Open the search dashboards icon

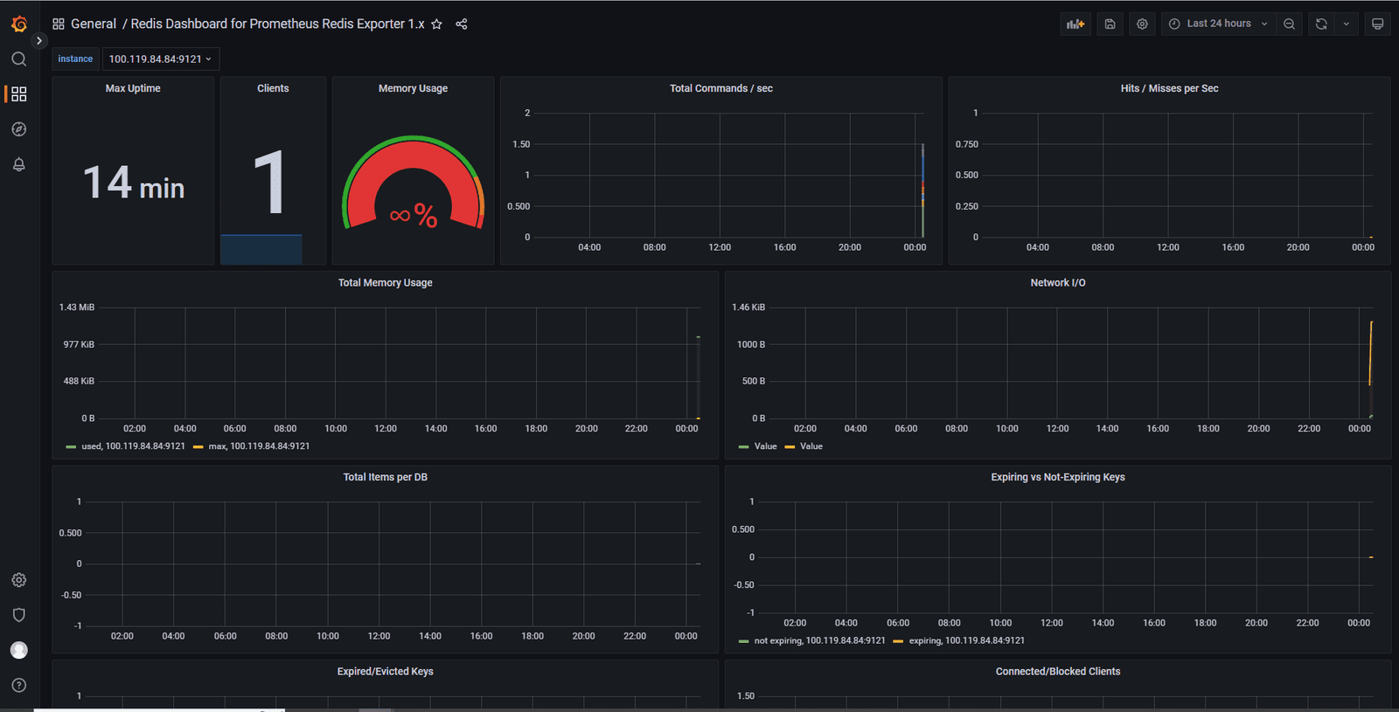(18, 59)
